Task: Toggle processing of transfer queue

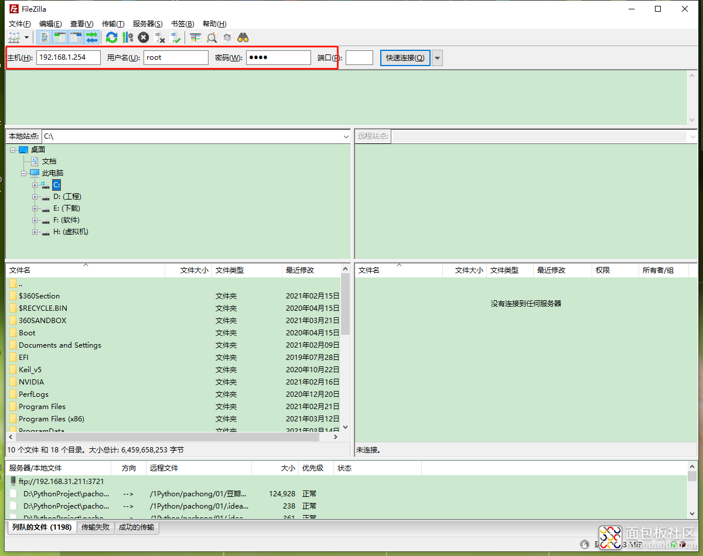Action: [x=128, y=37]
